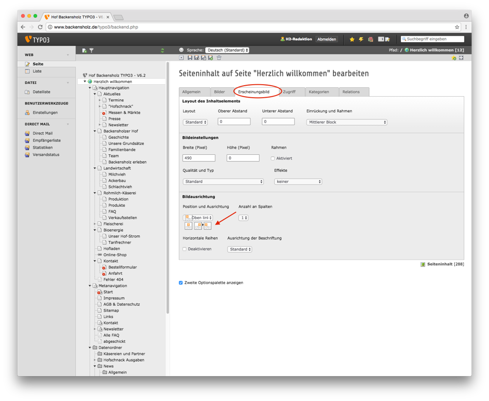Image resolution: width=489 pixels, height=401 pixels.
Task: Click the filter funnel icon above page tree
Action: click(91, 50)
